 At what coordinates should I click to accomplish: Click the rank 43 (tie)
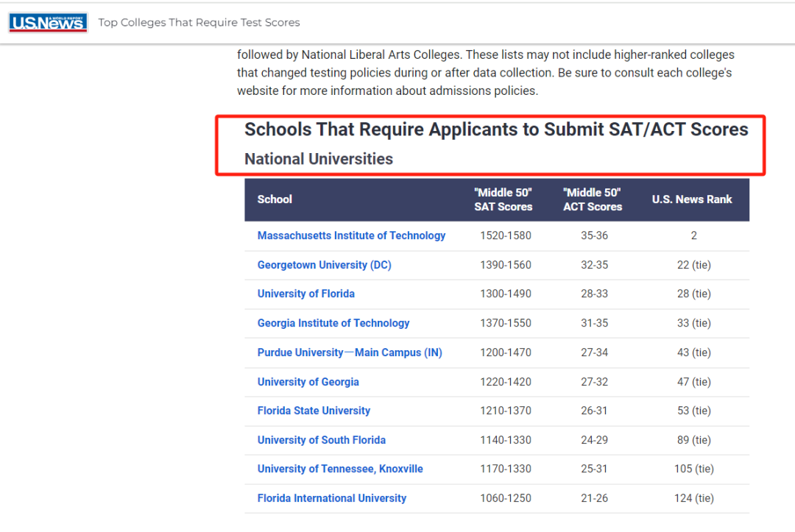693,352
